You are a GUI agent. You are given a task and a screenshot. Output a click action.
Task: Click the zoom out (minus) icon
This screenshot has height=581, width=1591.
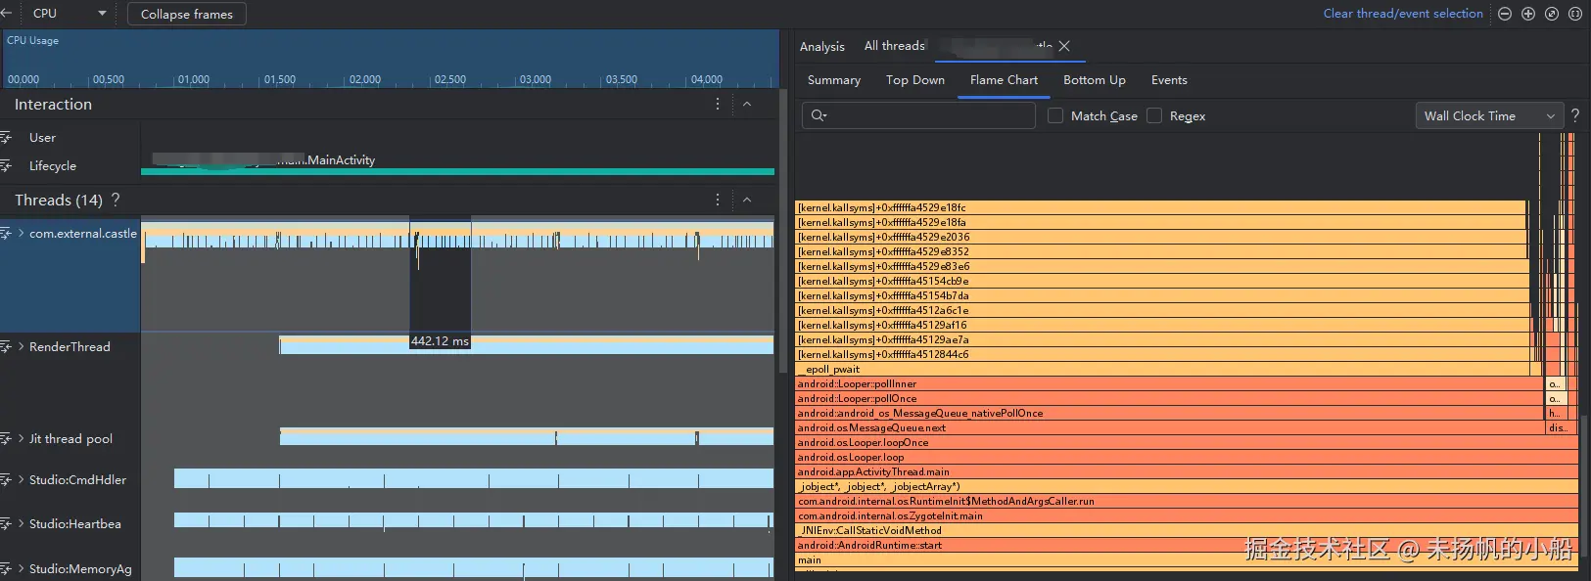pos(1505,14)
